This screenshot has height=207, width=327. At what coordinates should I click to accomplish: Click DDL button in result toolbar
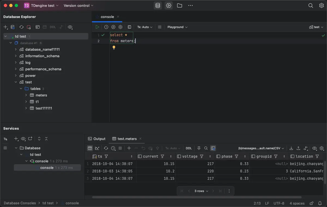coord(189,148)
